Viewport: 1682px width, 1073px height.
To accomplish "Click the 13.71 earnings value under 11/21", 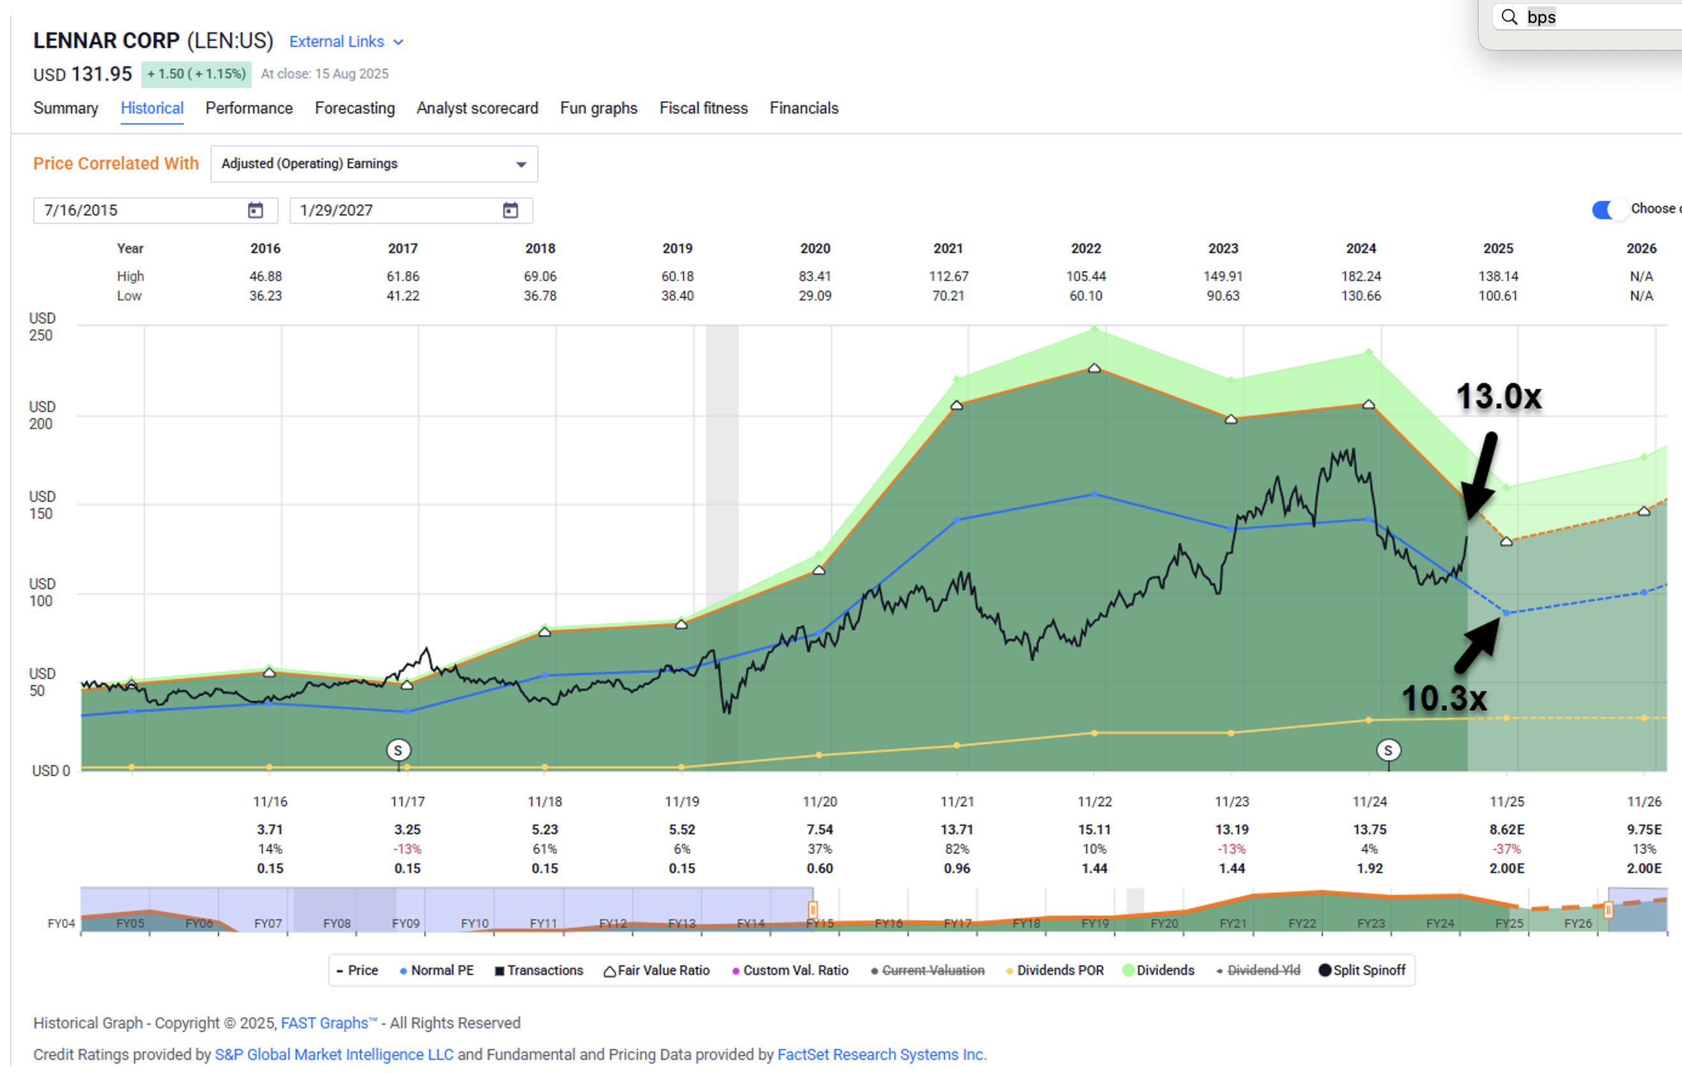I will coord(957,830).
